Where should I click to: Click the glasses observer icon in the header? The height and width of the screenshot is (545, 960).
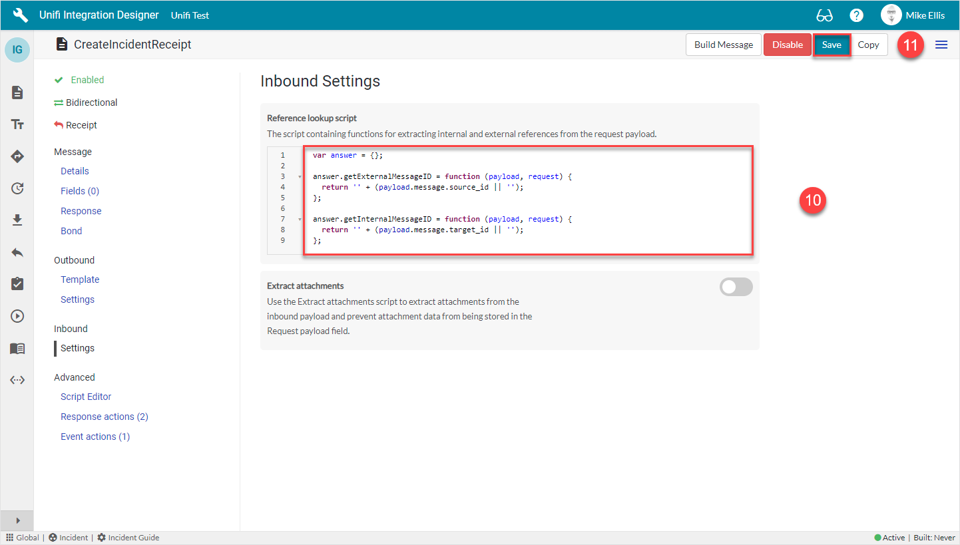pyautogui.click(x=825, y=14)
